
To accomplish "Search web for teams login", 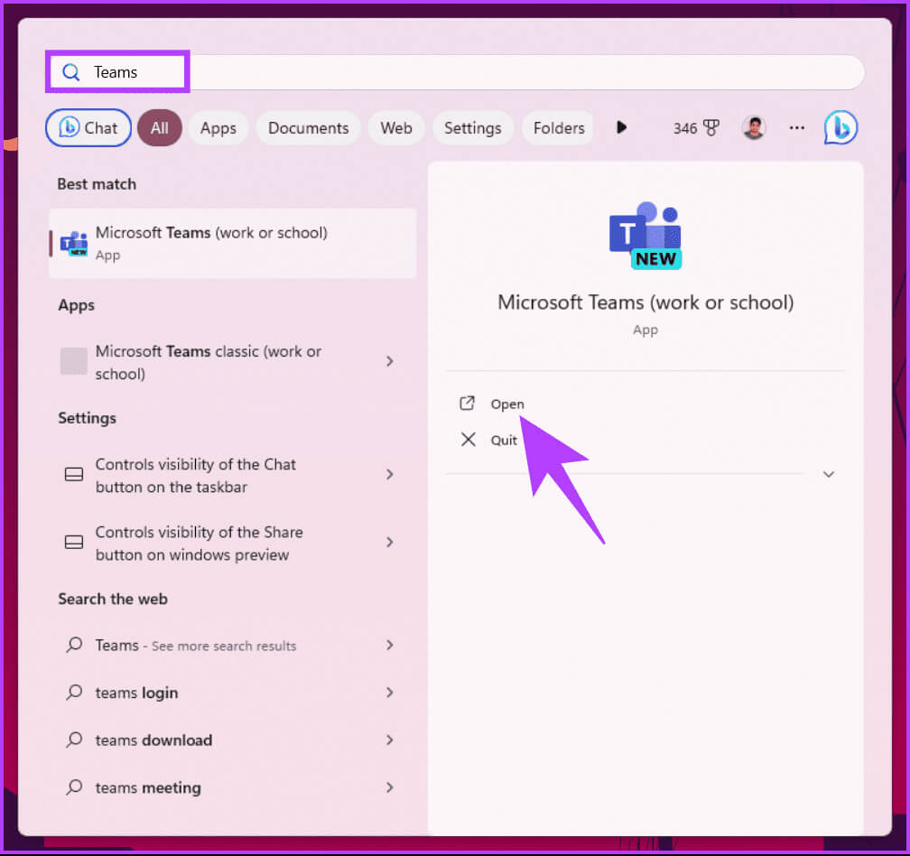I will pos(233,693).
